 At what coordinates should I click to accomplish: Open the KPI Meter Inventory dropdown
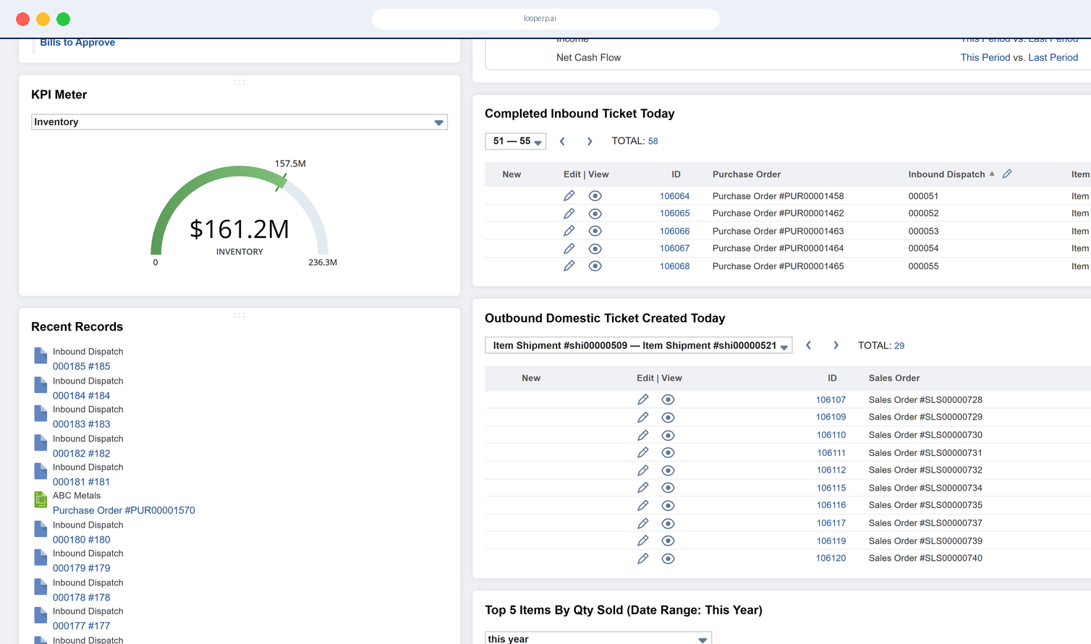(239, 122)
